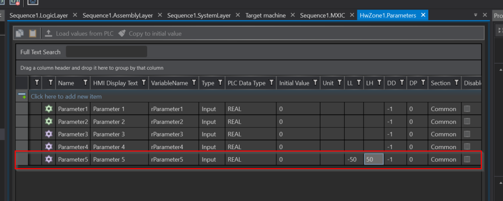Click the paste clipboard icon
The height and width of the screenshot is (201, 503).
[x=33, y=33]
